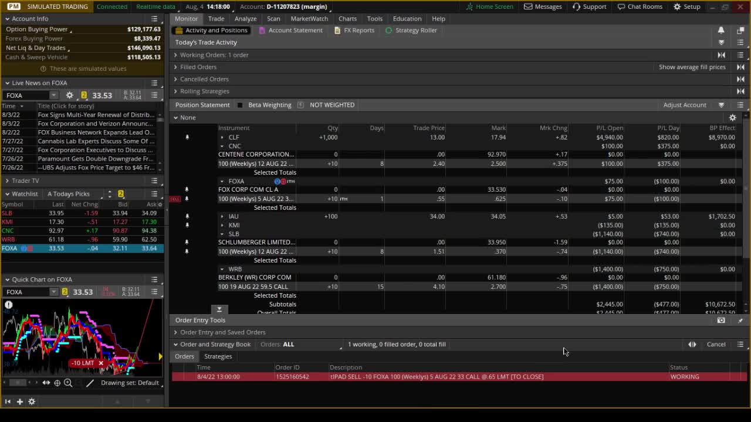Screen dimensions: 751x422
Task: Open Account Info panel menu icon
Action: click(x=154, y=19)
